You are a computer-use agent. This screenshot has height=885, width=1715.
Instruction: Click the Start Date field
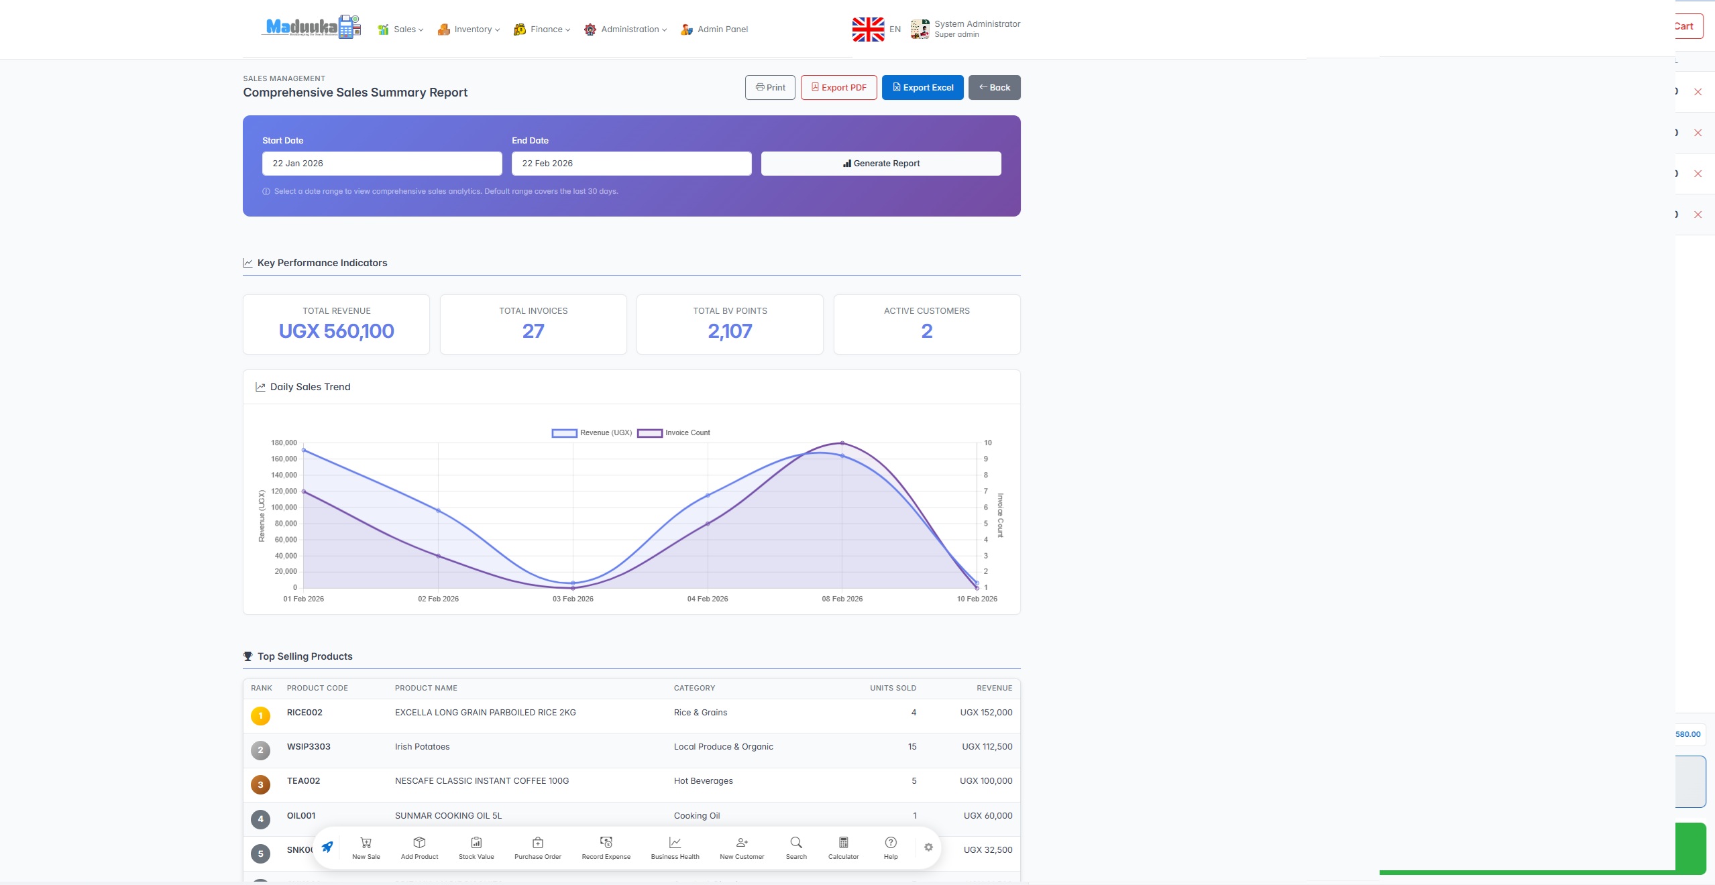tap(382, 164)
